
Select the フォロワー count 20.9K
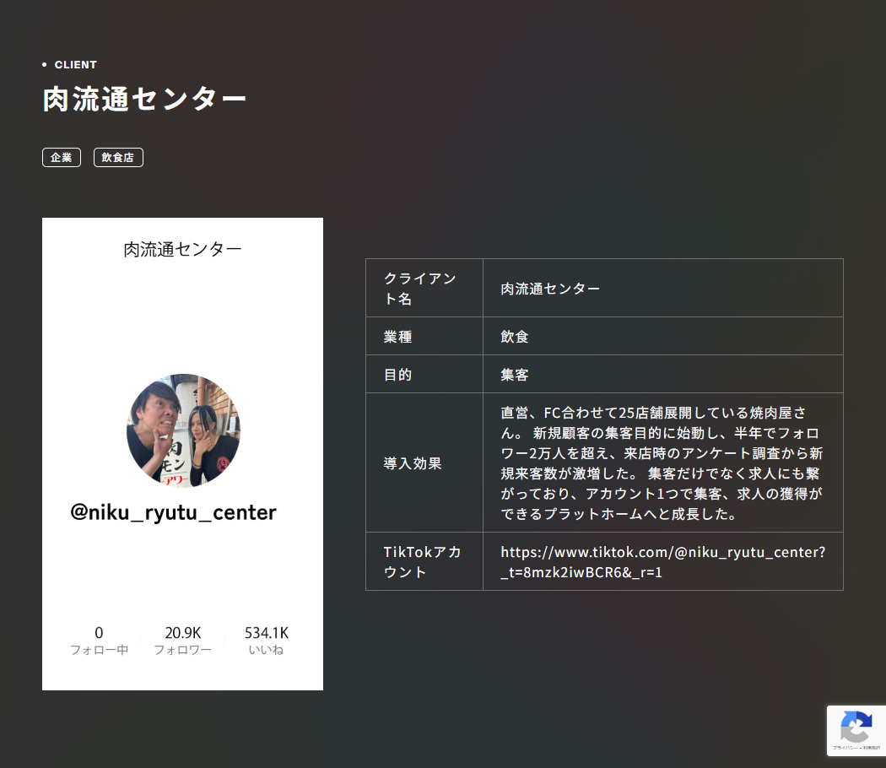pos(182,630)
